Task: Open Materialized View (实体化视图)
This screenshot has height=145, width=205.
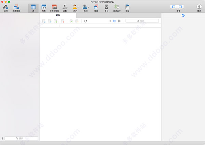Action: pos(54,8)
